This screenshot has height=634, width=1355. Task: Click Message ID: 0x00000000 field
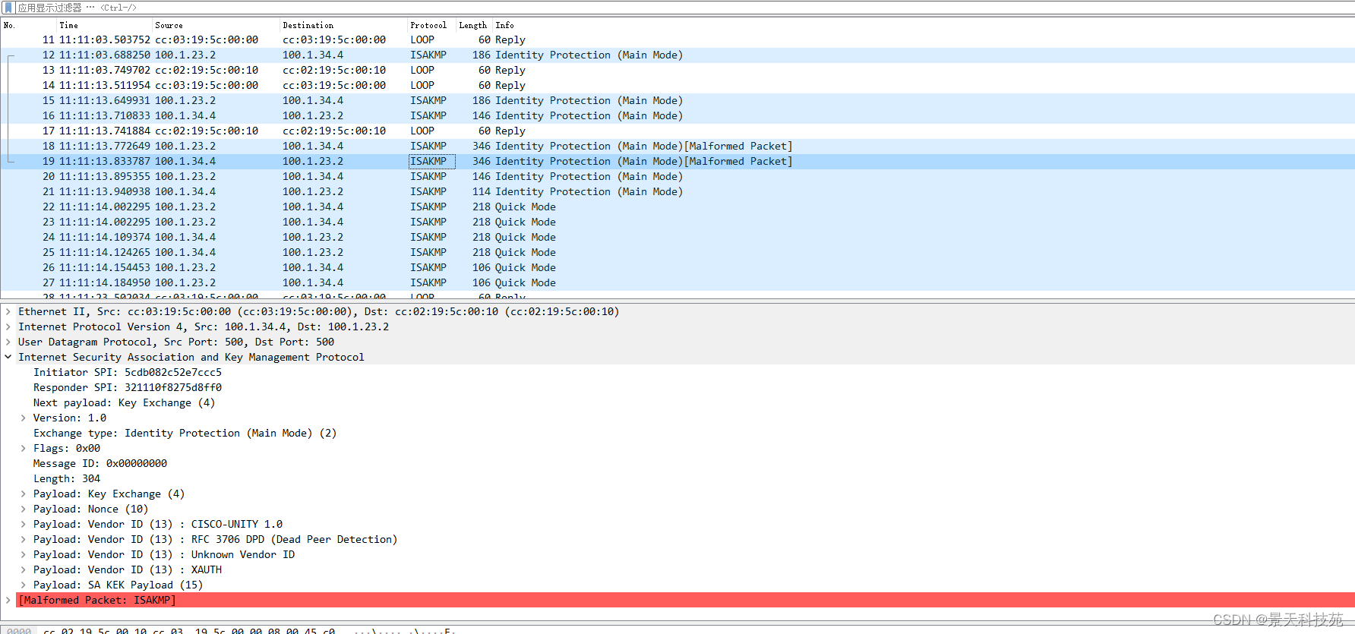coord(99,463)
